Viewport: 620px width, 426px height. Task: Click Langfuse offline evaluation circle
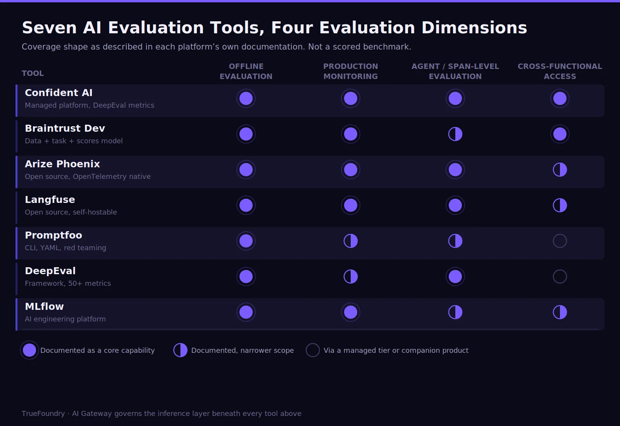(246, 205)
